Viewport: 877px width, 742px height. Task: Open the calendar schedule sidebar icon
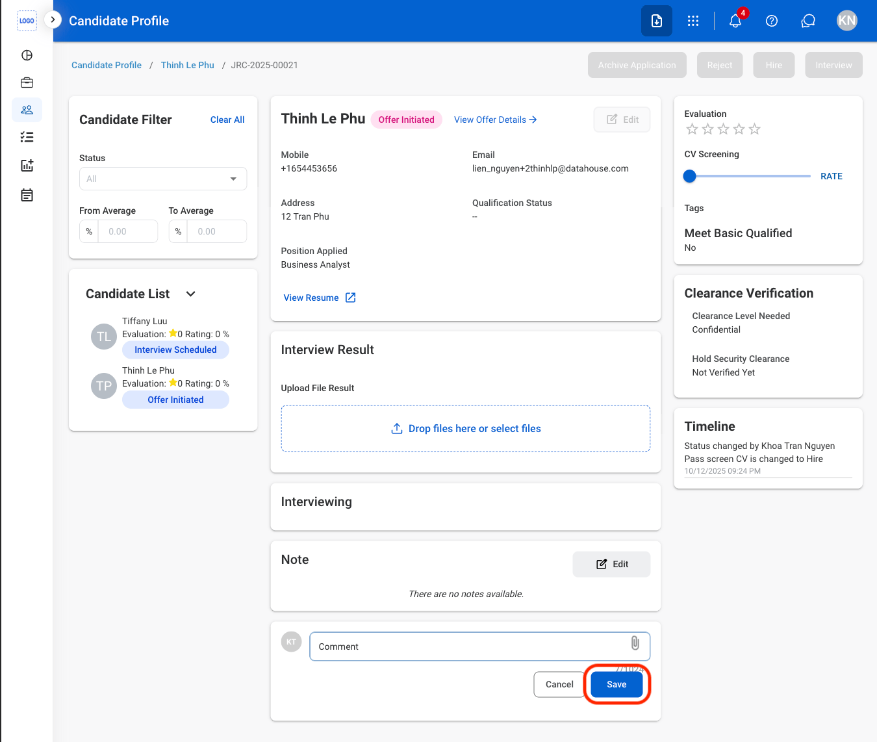pyautogui.click(x=27, y=195)
